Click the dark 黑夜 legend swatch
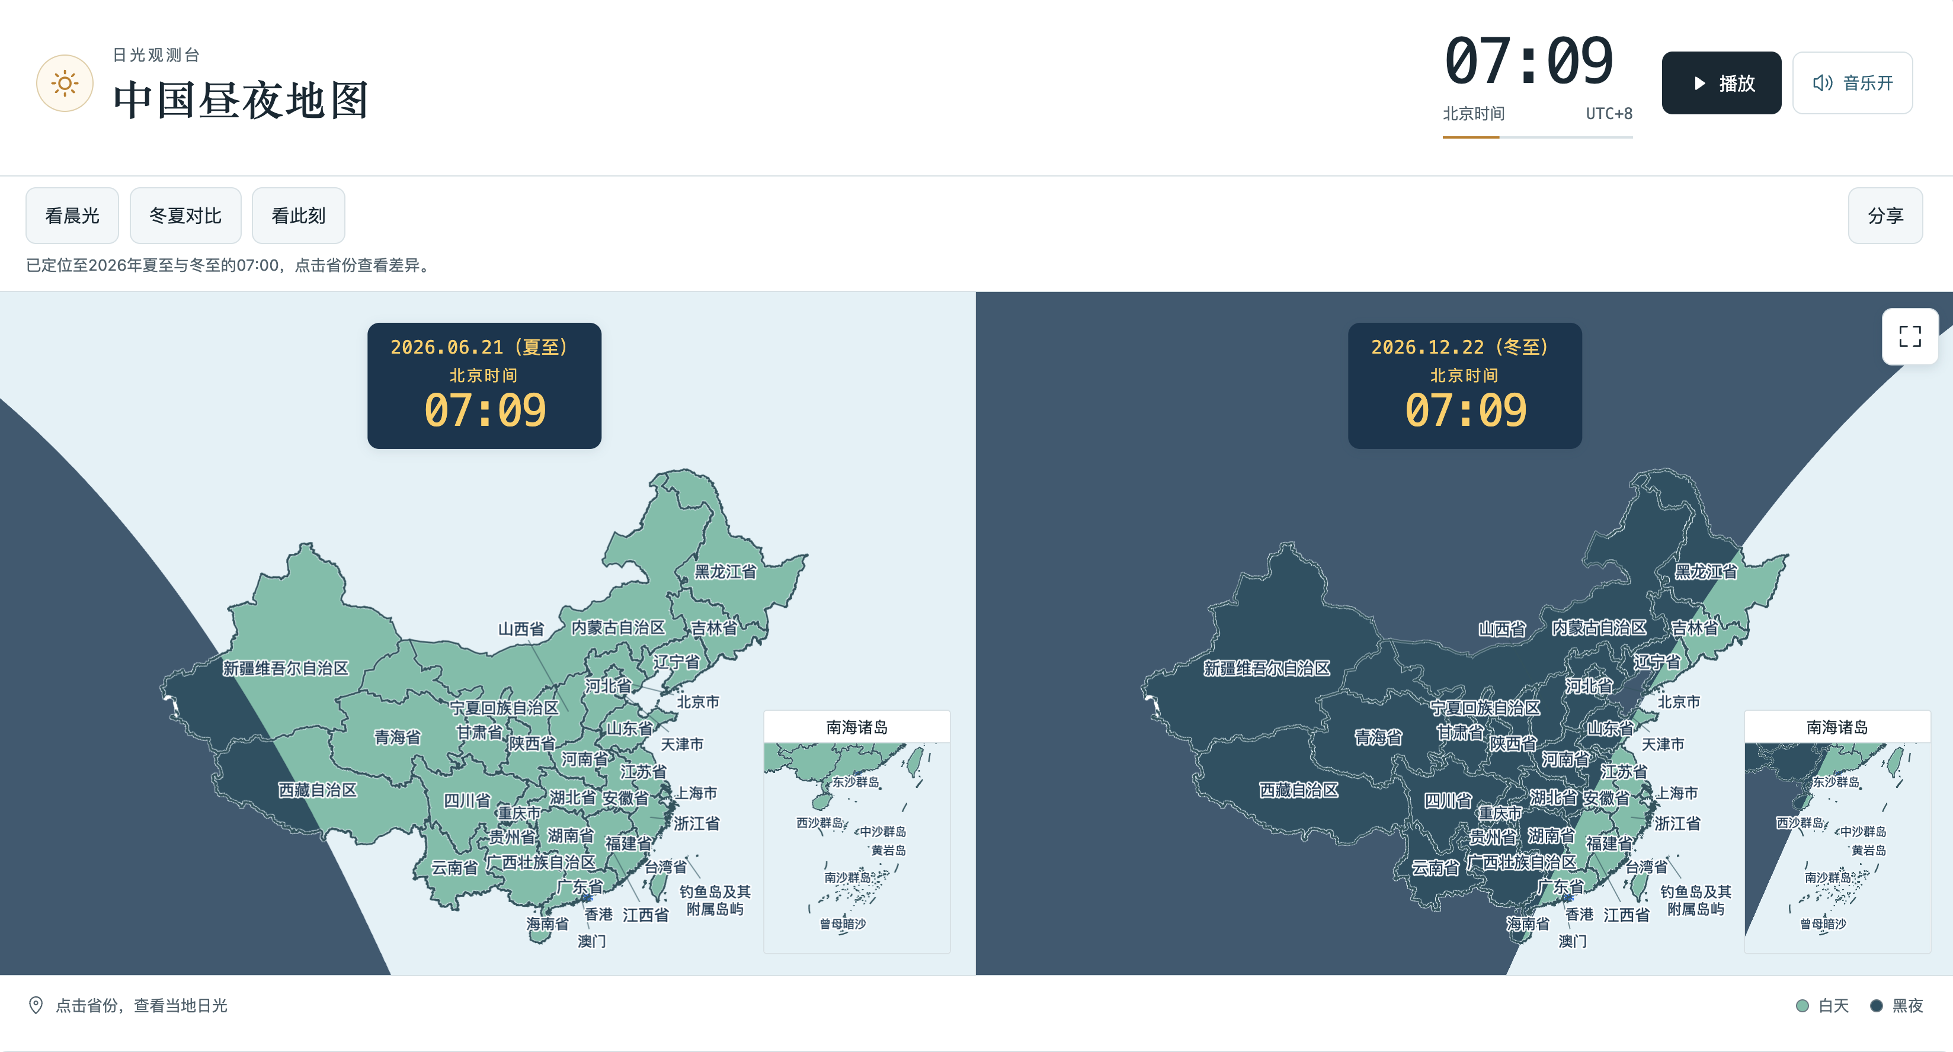Viewport: 1953px width, 1052px height. click(x=1877, y=1006)
